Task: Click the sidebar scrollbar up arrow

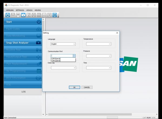Action: click(x=43, y=19)
